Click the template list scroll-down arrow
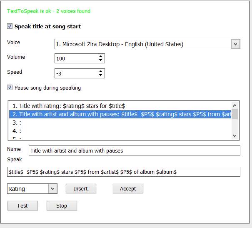This screenshot has height=228, width=252. [235, 136]
